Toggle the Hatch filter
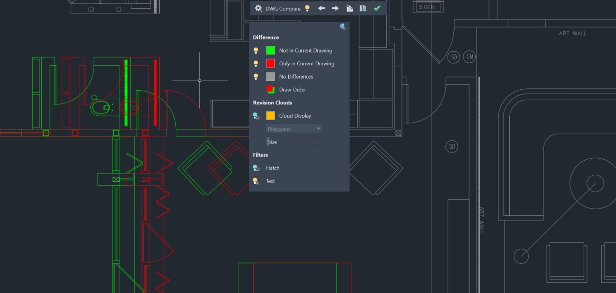The image size is (616, 293). pos(256,168)
